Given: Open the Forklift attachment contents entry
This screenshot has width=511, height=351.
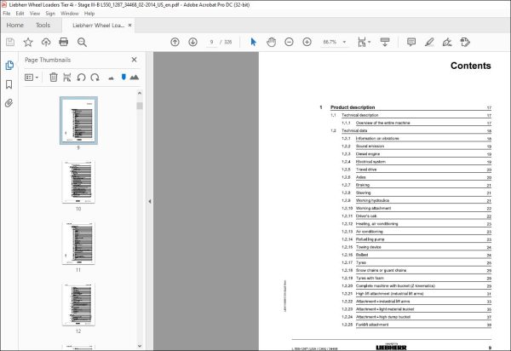Looking at the screenshot, I should tap(372, 325).
